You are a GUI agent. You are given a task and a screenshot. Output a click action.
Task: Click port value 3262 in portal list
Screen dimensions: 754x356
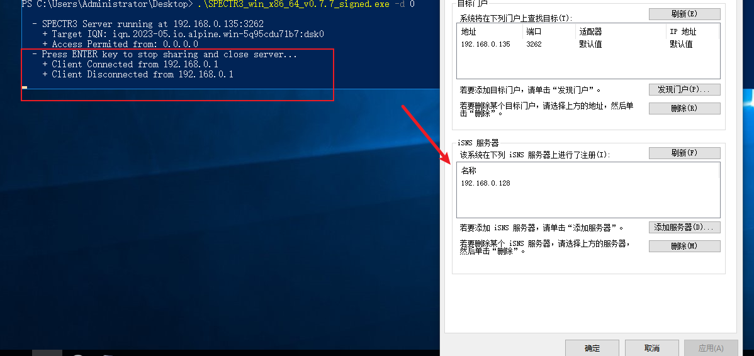(x=534, y=44)
